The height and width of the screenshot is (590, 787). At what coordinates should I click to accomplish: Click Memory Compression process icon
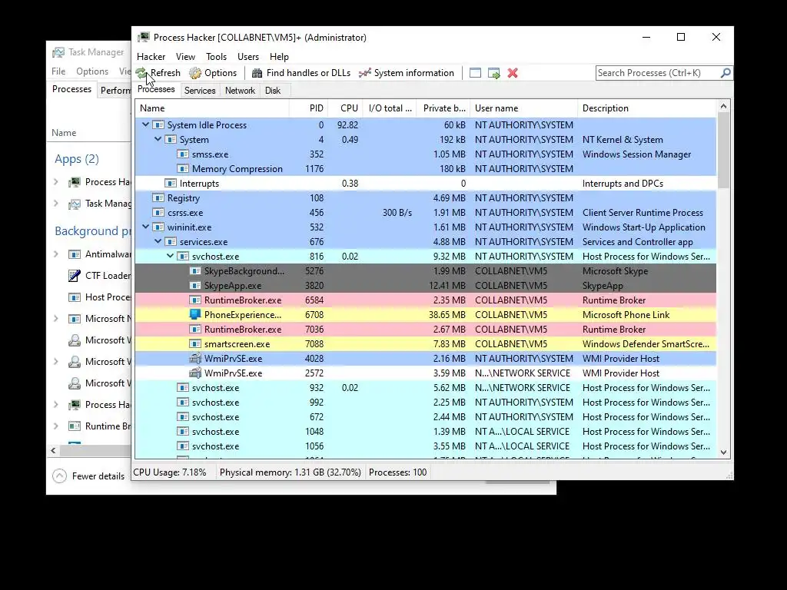183,168
